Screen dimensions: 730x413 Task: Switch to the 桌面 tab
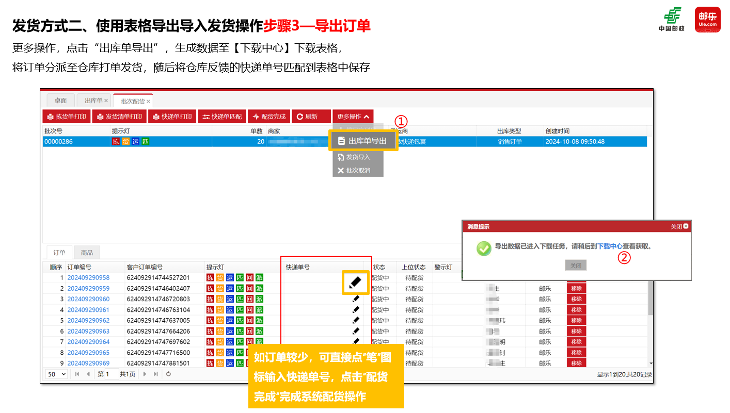coord(60,101)
